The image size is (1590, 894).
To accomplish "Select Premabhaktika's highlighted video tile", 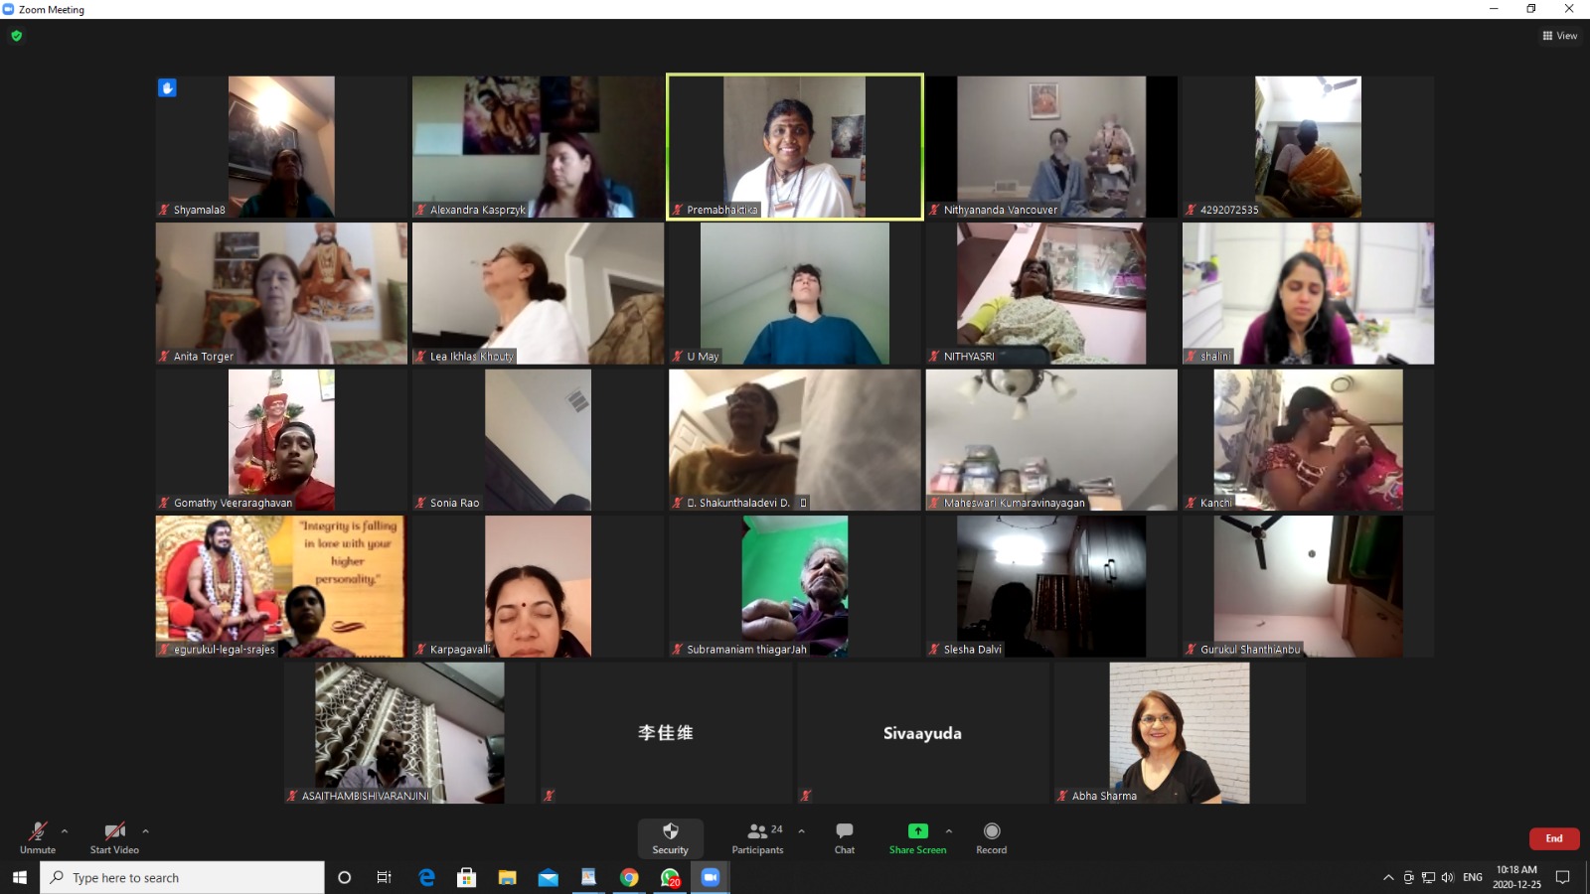I will pos(794,146).
